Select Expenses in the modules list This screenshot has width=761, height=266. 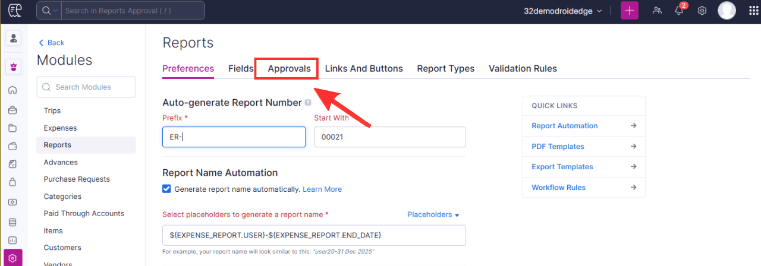pyautogui.click(x=60, y=128)
